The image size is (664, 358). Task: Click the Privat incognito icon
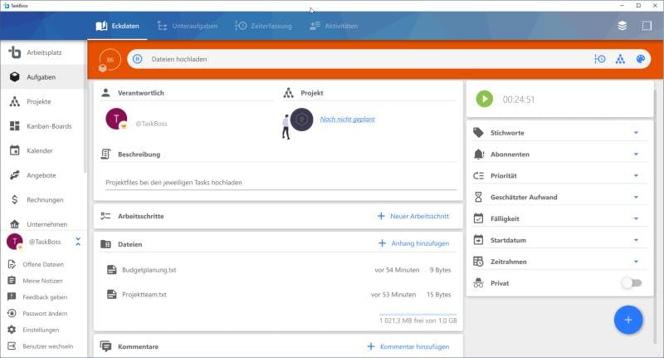pyautogui.click(x=479, y=283)
